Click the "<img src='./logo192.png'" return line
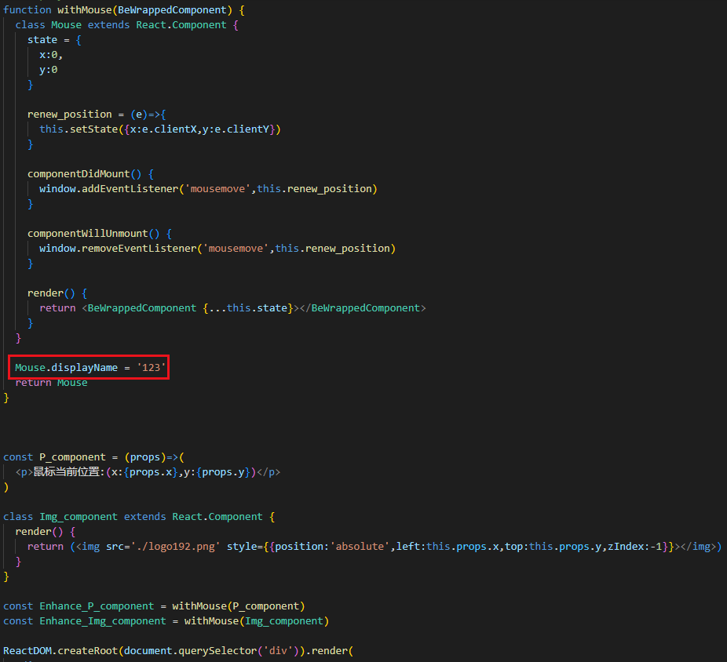This screenshot has height=662, width=727. tap(374, 547)
